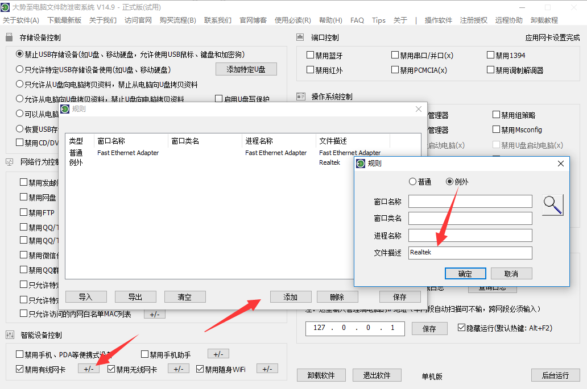Open the +/- list beside 禁用有线网卡
Viewport: 587px width, 389px height.
pyautogui.click(x=89, y=369)
